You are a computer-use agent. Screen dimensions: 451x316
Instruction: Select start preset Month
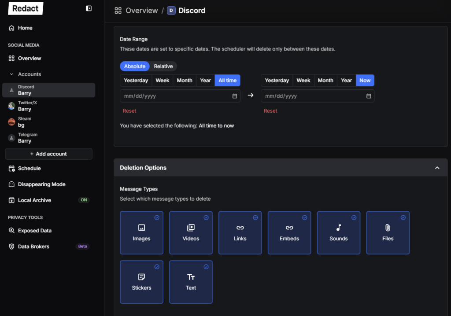click(185, 81)
